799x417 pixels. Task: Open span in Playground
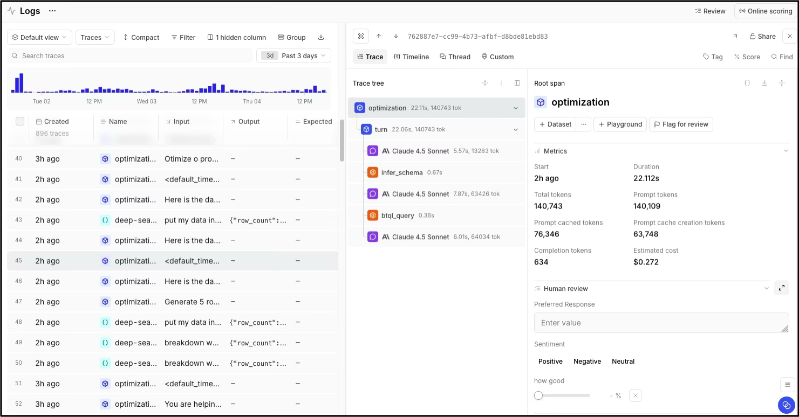point(620,124)
